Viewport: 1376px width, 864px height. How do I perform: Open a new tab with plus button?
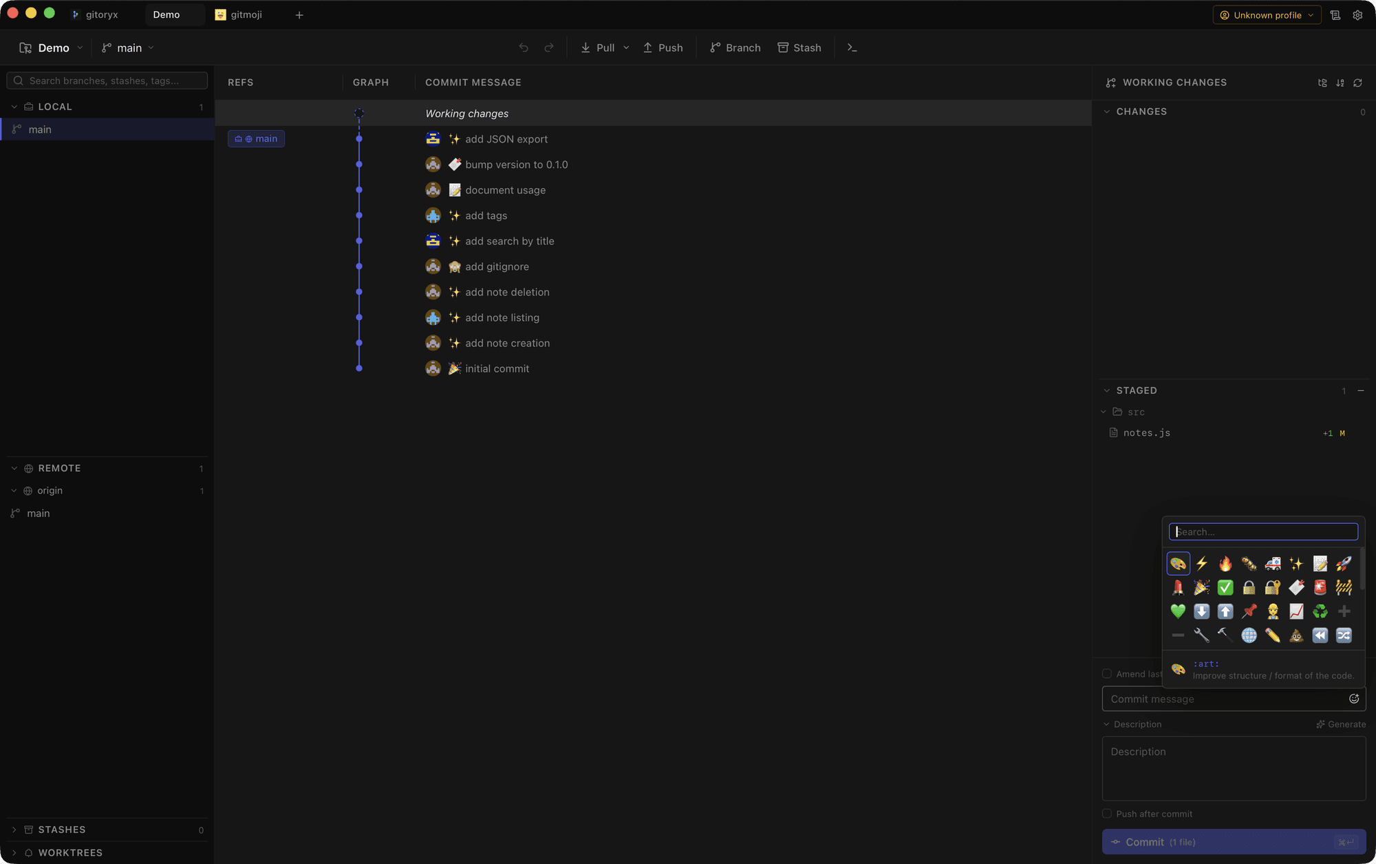[x=299, y=15]
